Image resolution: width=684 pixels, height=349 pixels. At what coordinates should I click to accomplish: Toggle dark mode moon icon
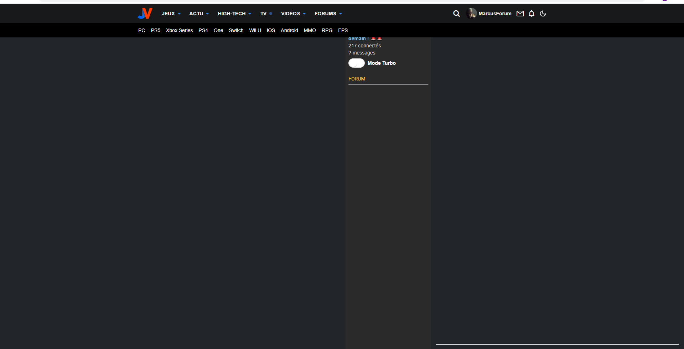pyautogui.click(x=543, y=14)
